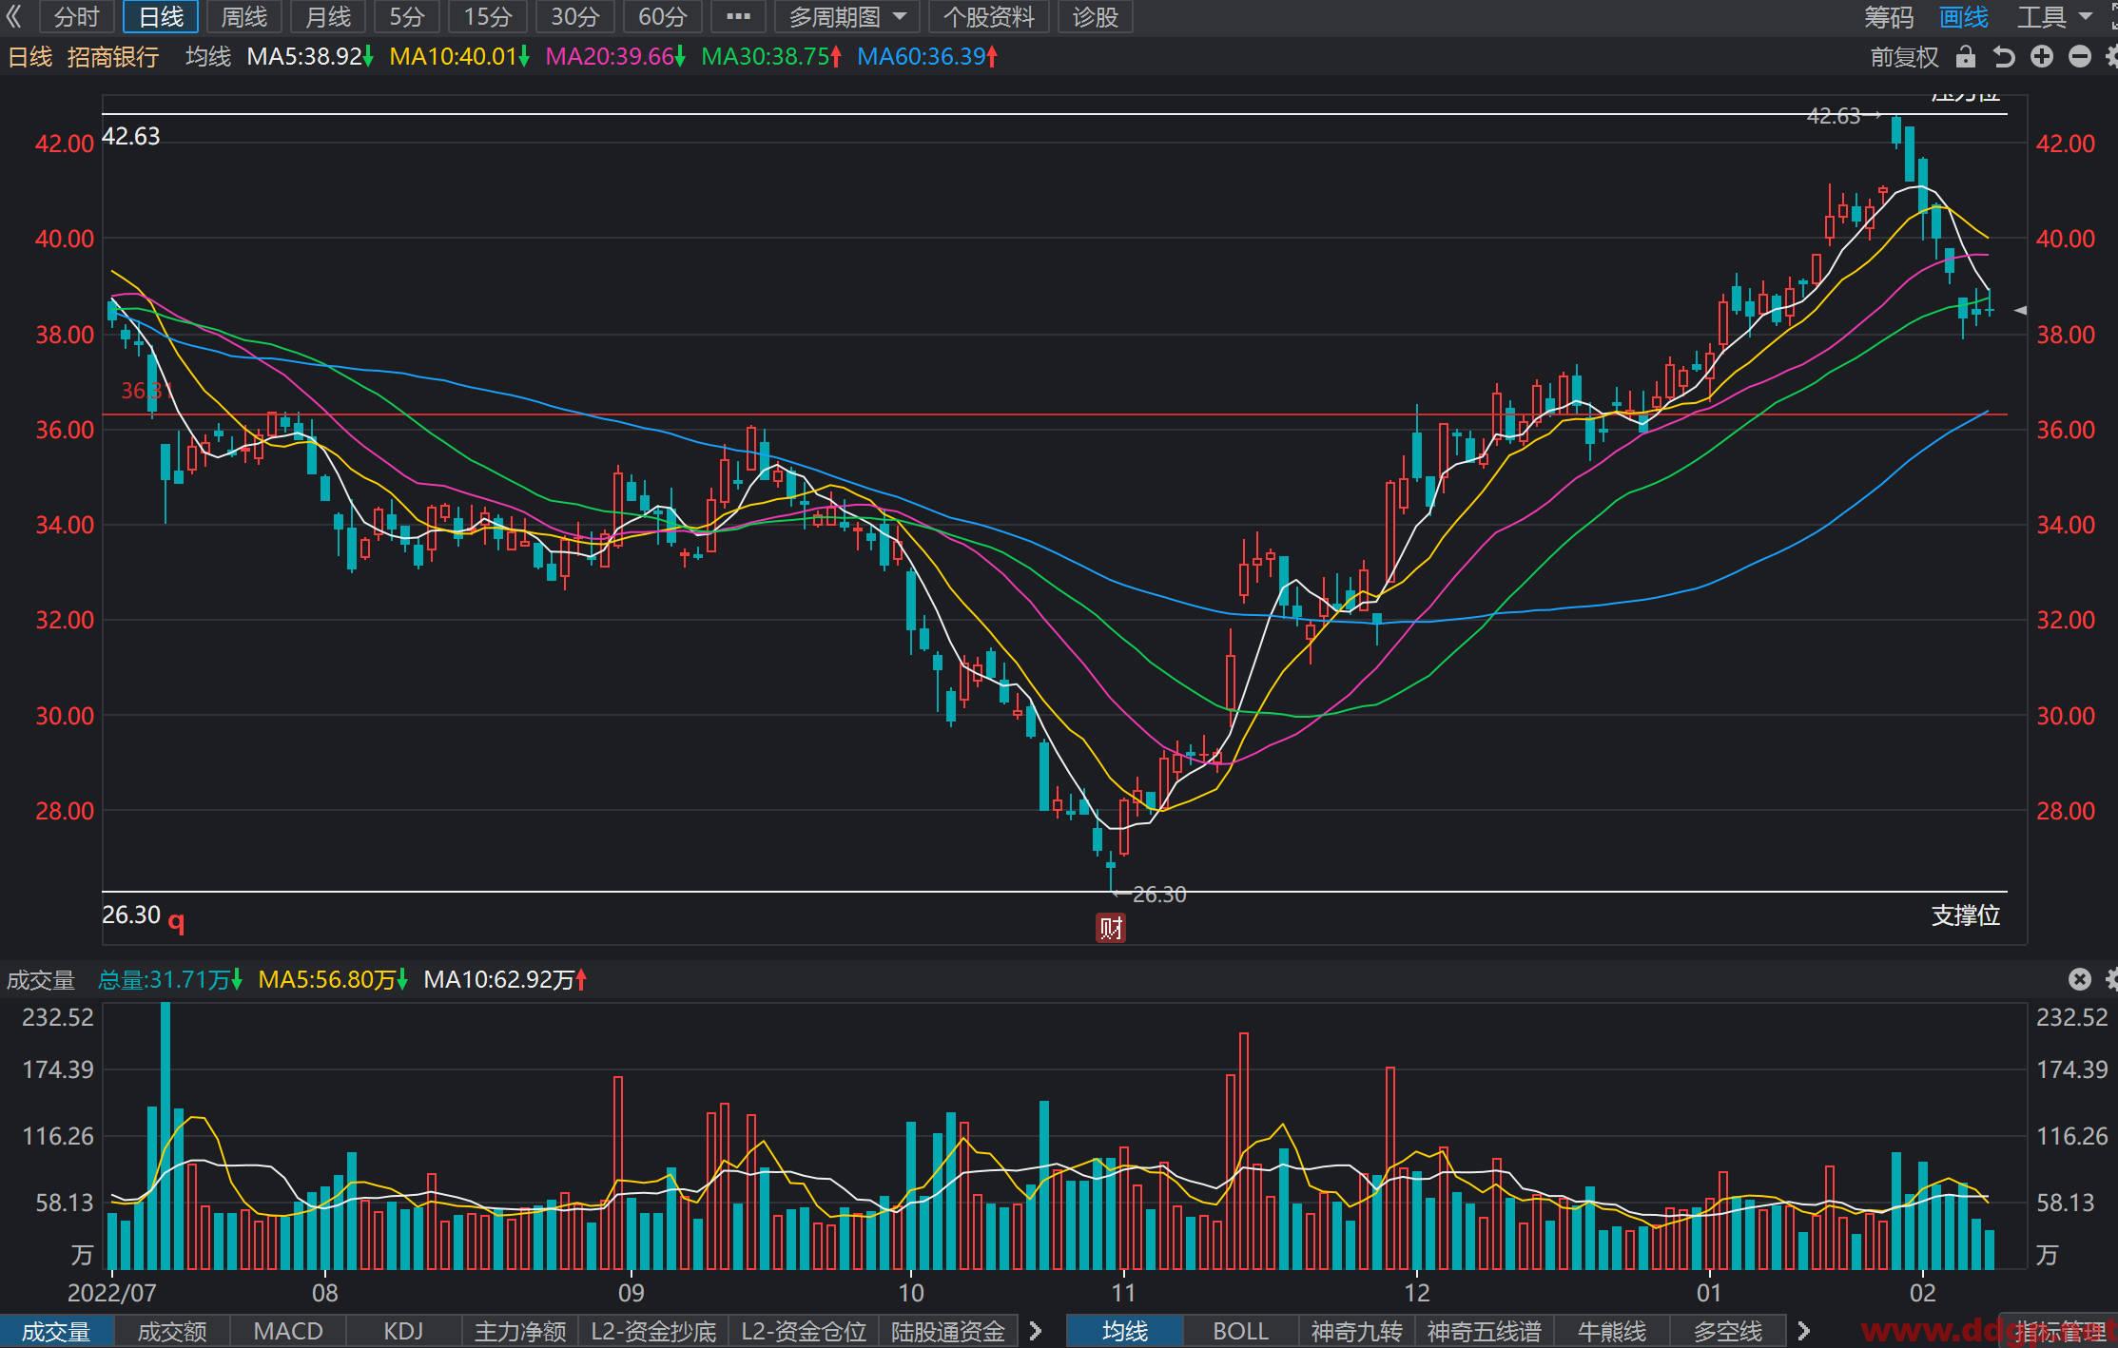This screenshot has height=1348, width=2118.
Task: Toggle the 画线 drawing mode
Action: pos(1964,16)
